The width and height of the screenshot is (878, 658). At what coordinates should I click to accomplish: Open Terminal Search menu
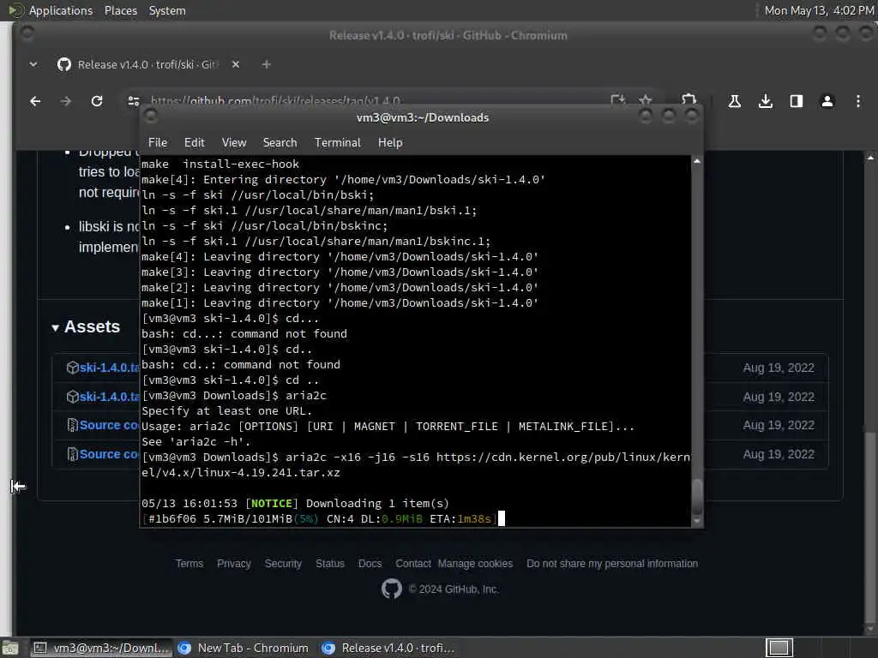pyautogui.click(x=280, y=143)
